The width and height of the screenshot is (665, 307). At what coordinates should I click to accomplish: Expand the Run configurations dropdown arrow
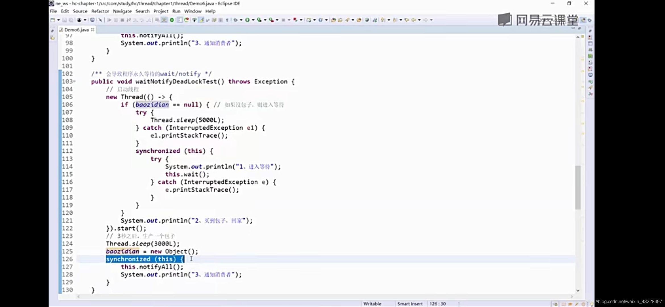coord(253,20)
